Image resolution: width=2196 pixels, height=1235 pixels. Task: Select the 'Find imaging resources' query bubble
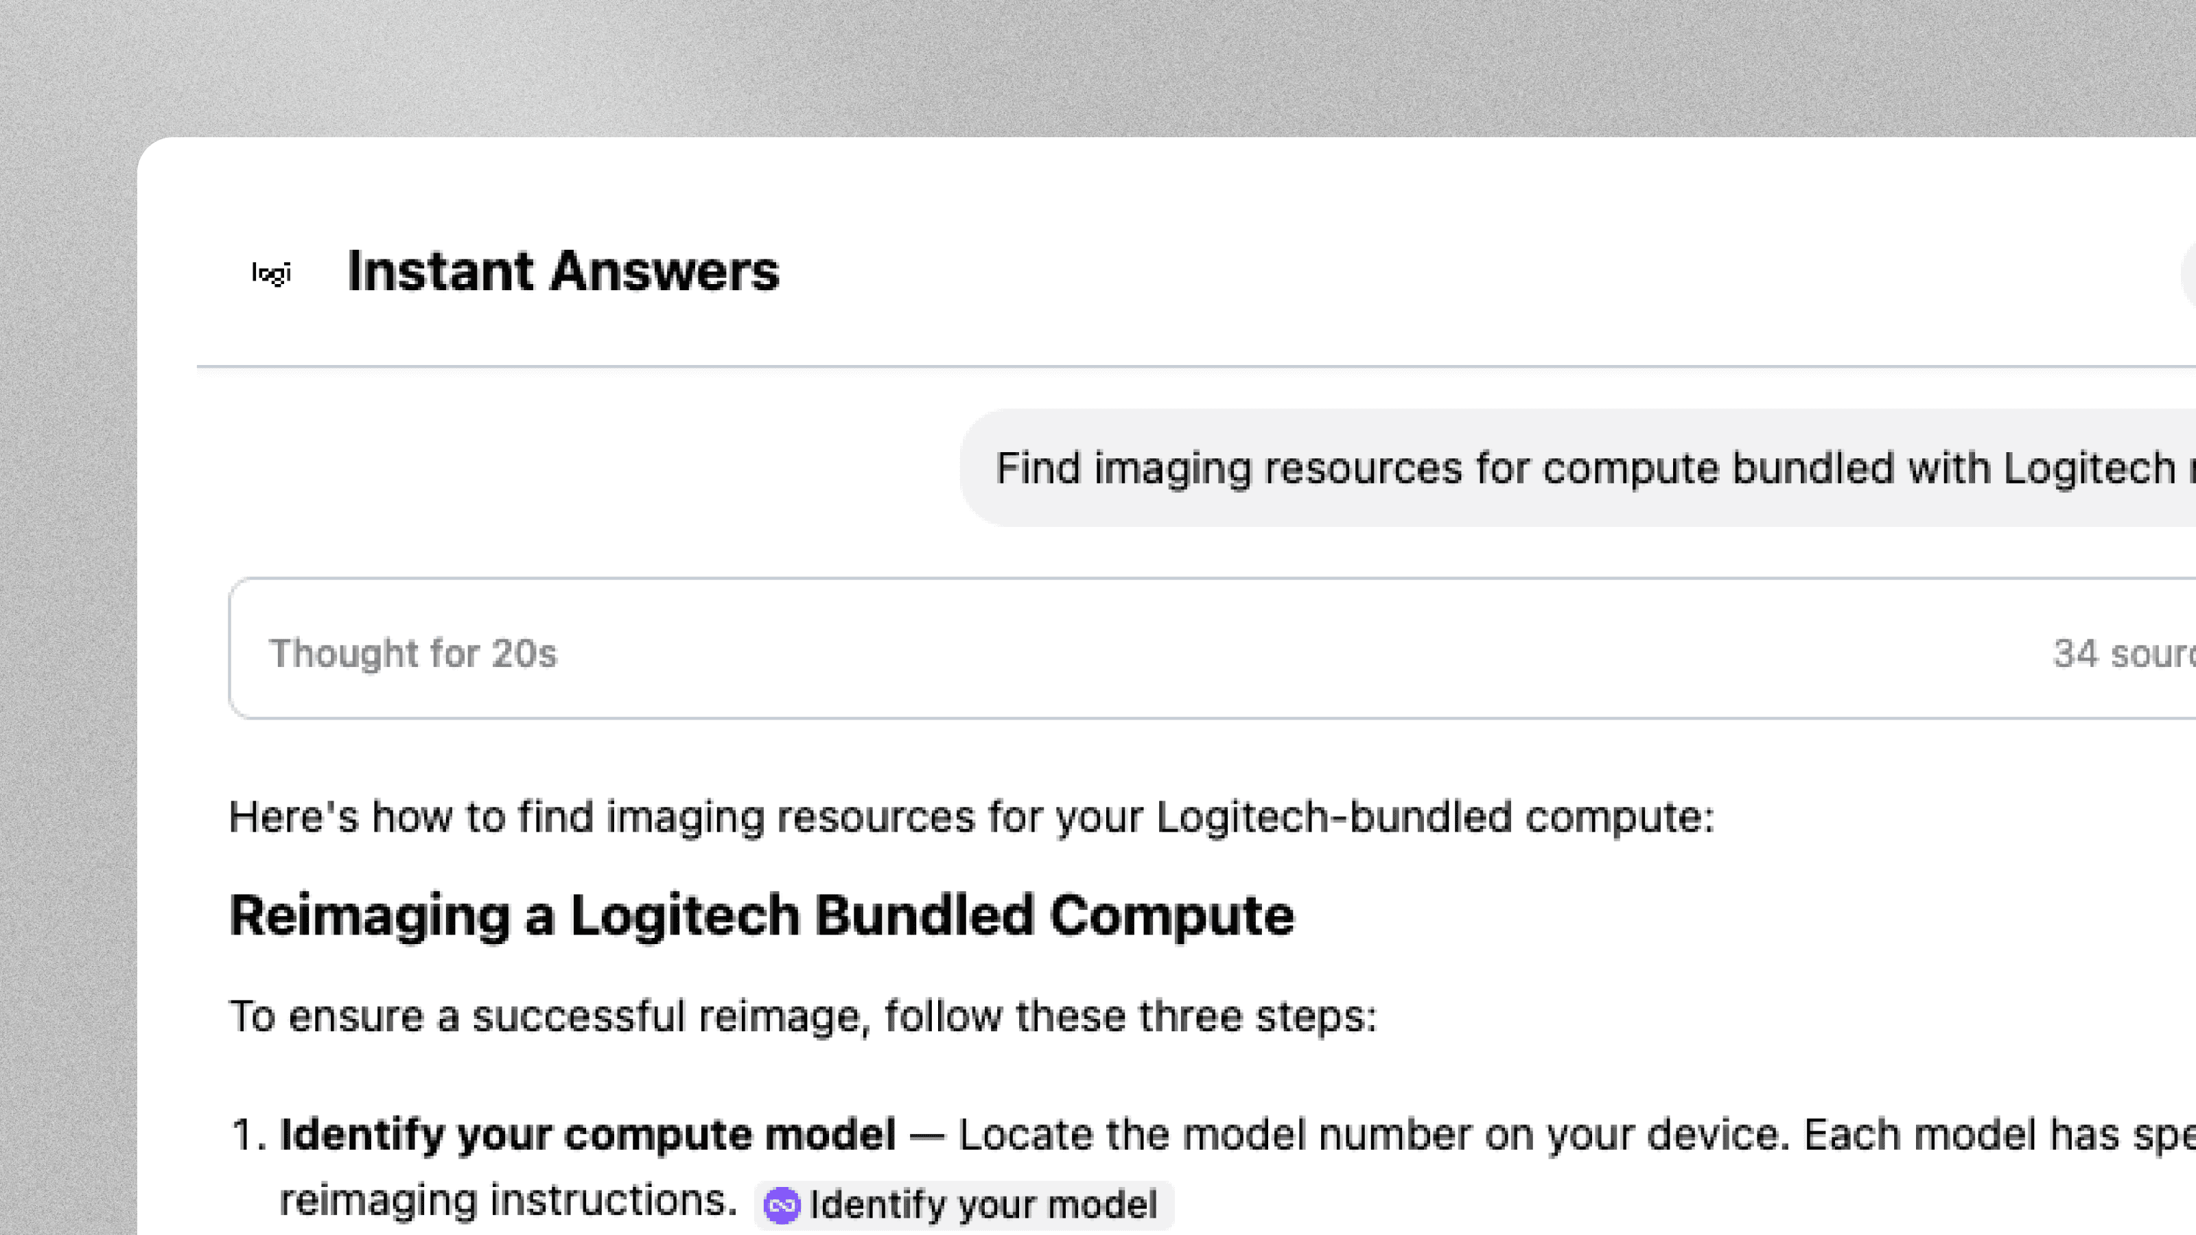click(x=1578, y=468)
